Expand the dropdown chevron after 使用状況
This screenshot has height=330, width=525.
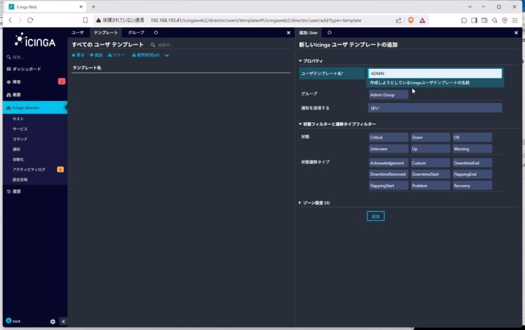pyautogui.click(x=167, y=56)
